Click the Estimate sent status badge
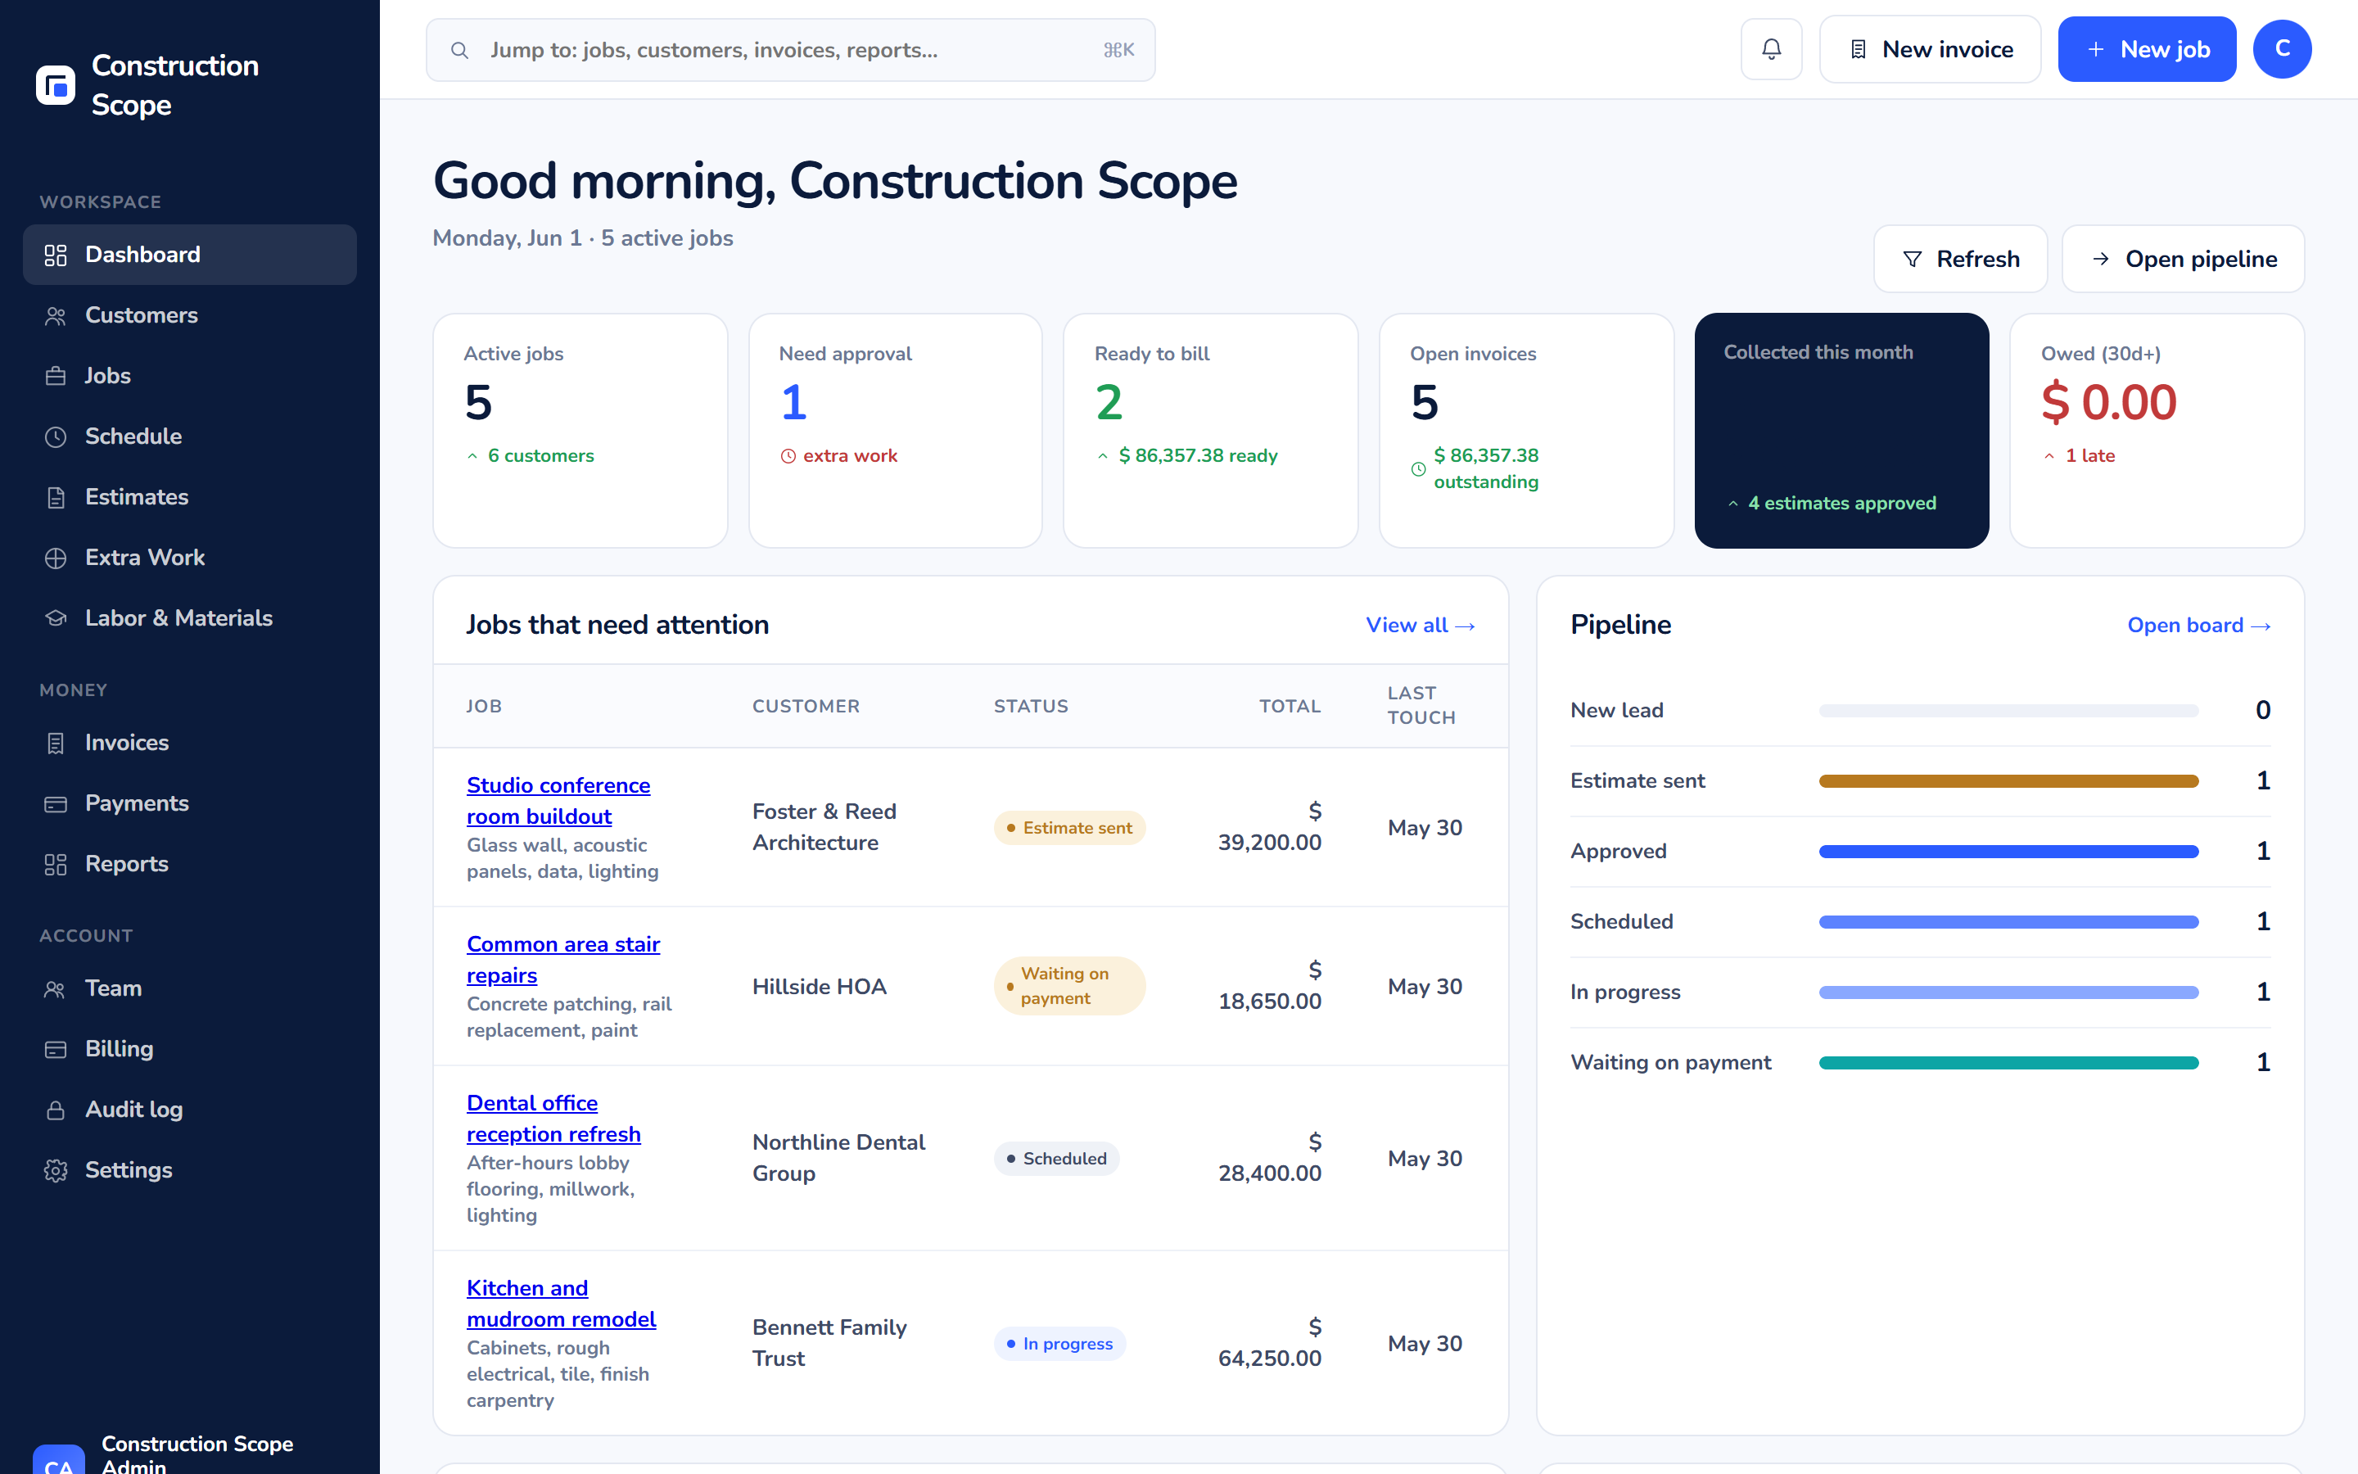 [x=1069, y=828]
